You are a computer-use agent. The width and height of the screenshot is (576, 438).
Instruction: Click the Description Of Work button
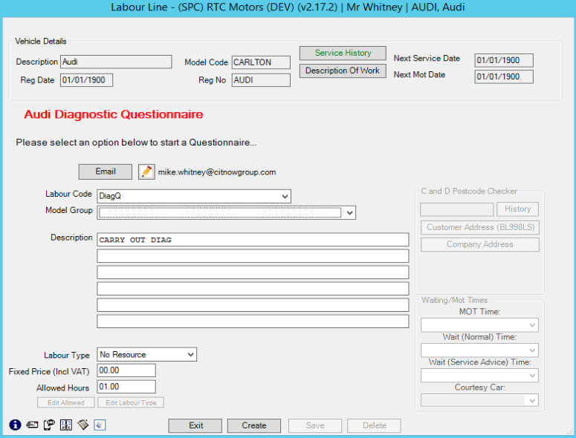tap(343, 71)
